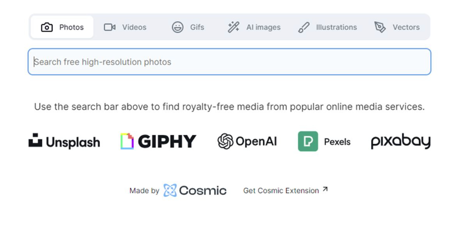The height and width of the screenshot is (227, 452).
Task: Open the Illustrations tab
Action: 327,27
